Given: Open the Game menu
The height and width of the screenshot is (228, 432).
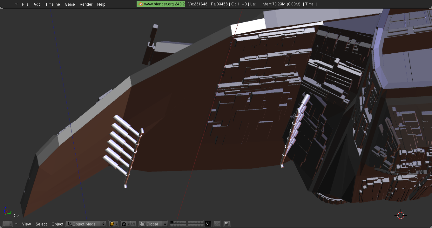Looking at the screenshot, I should coord(70,4).
